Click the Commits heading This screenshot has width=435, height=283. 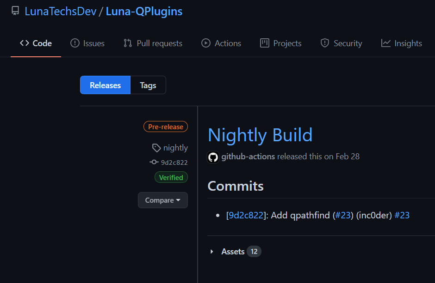236,186
